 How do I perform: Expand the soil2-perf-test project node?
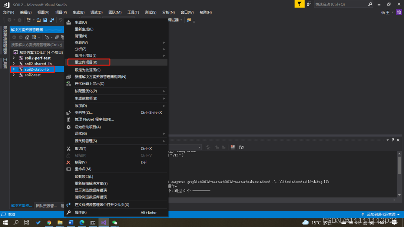coord(14,58)
